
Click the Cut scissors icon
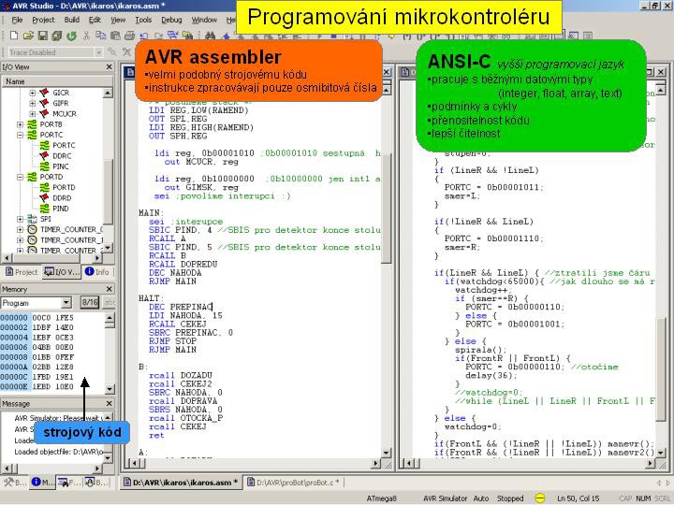click(x=86, y=36)
